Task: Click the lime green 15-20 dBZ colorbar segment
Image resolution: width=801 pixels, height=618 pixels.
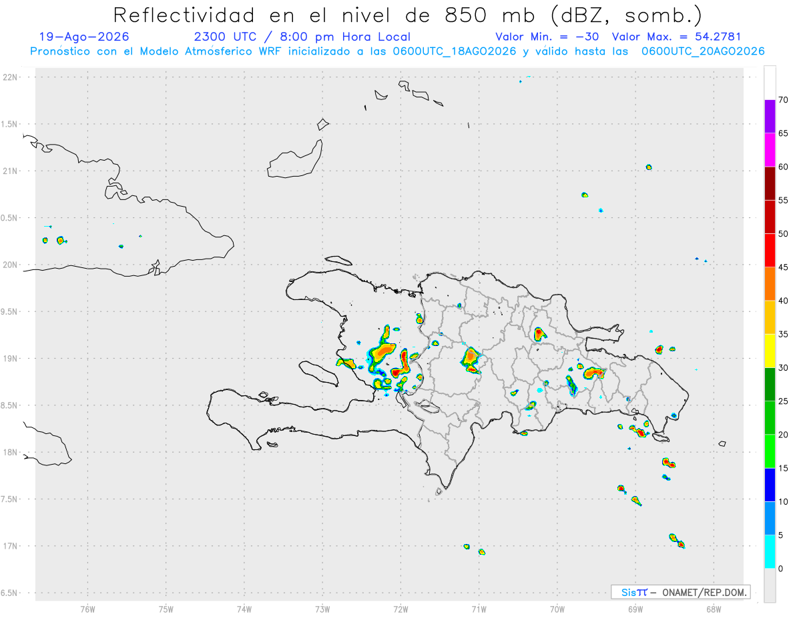Action: click(770, 451)
